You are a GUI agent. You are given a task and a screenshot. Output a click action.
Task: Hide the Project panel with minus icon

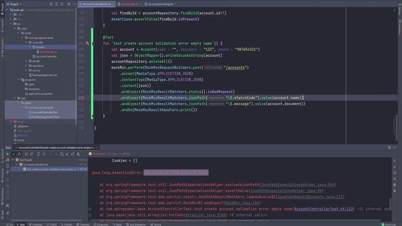click(74, 4)
